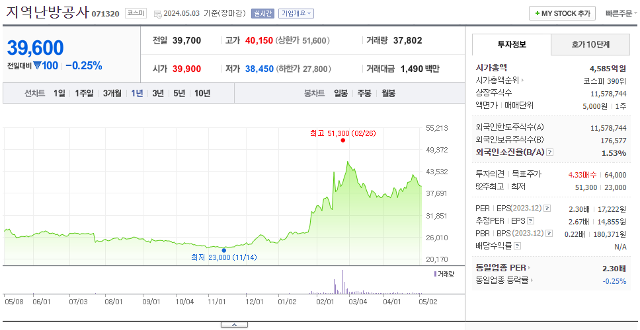Viewport: 640px width, 330px height.
Task: Switch to the 투자정보 tab
Action: pos(512,44)
